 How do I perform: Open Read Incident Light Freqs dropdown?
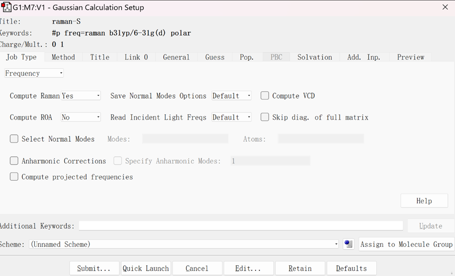click(x=231, y=117)
